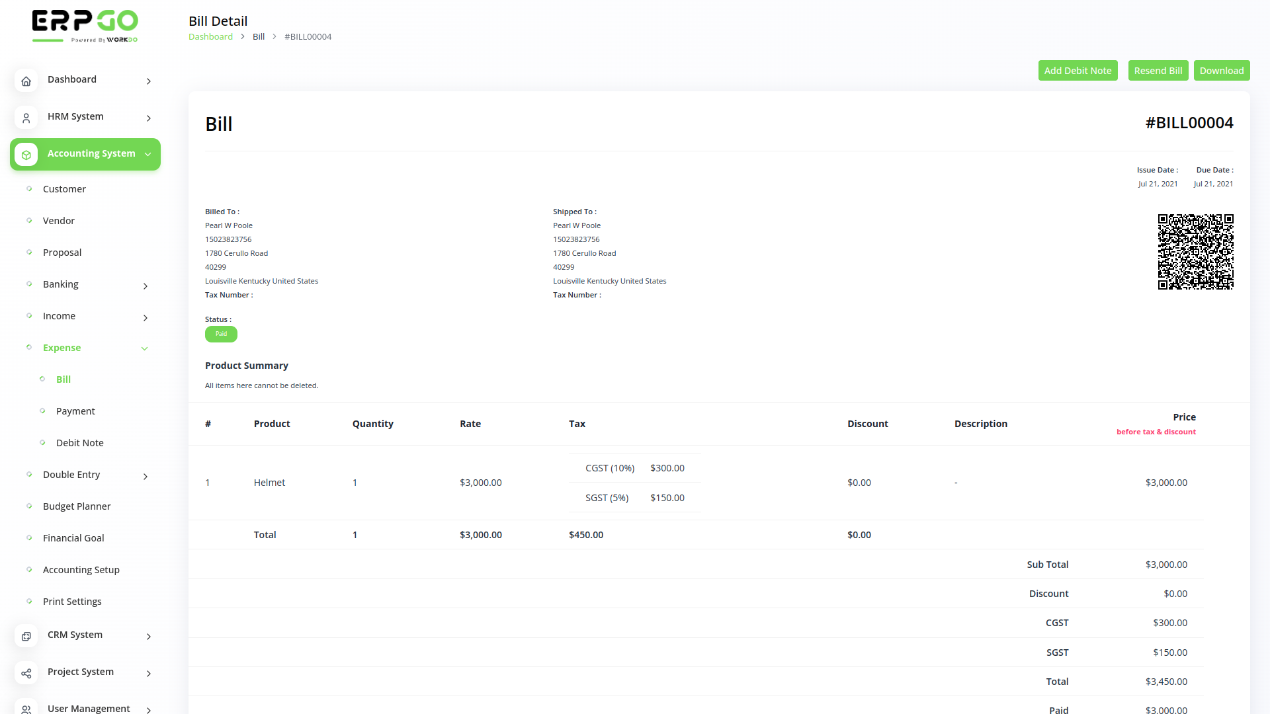Select Debit Note in the sidebar

coord(79,442)
